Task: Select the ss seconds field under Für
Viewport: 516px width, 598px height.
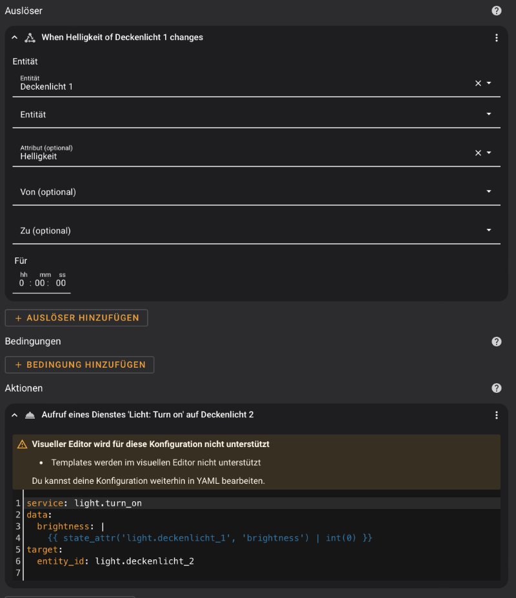Action: [x=61, y=283]
